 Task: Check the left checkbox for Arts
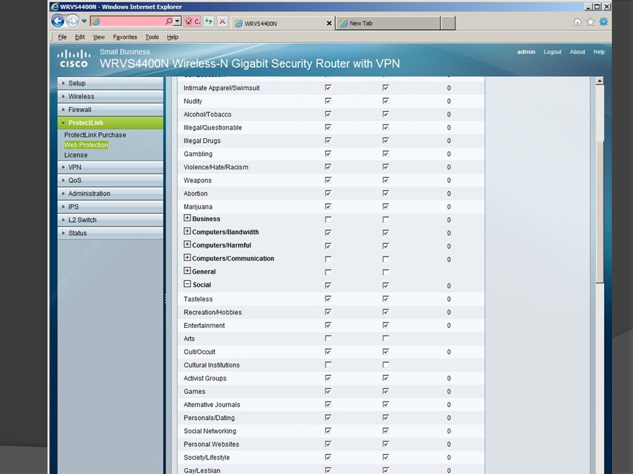coord(328,338)
